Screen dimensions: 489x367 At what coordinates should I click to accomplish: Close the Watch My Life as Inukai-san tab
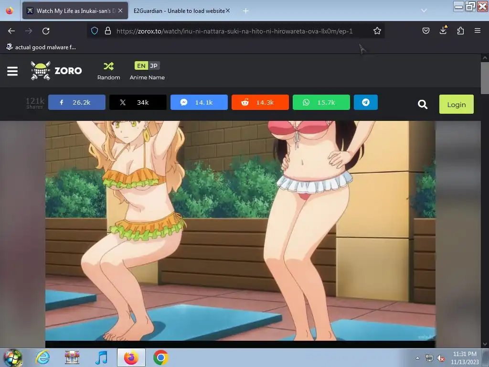tap(120, 11)
